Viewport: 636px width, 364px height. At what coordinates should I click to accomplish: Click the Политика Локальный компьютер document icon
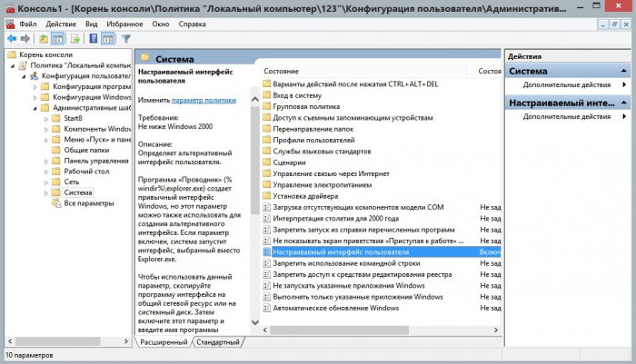[x=23, y=65]
